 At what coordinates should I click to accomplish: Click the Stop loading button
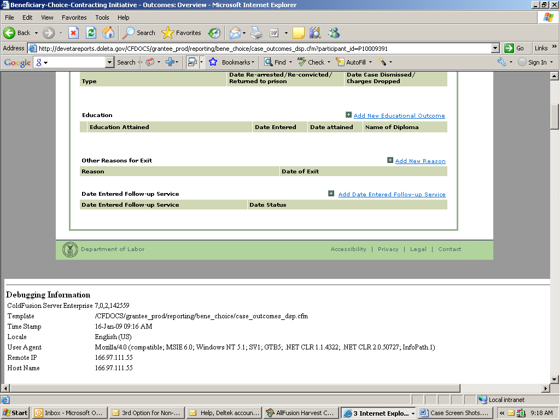[x=73, y=33]
